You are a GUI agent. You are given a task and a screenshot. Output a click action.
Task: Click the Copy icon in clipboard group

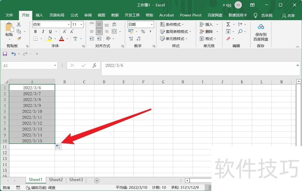click(x=18, y=31)
